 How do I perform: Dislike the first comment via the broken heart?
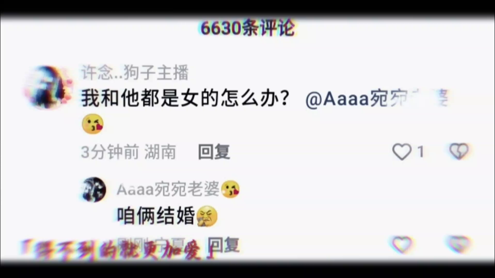pyautogui.click(x=459, y=151)
